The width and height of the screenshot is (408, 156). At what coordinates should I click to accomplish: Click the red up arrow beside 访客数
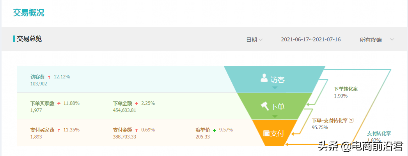click(x=50, y=77)
